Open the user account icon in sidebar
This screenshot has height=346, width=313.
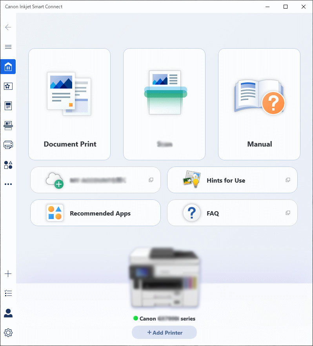[8, 313]
